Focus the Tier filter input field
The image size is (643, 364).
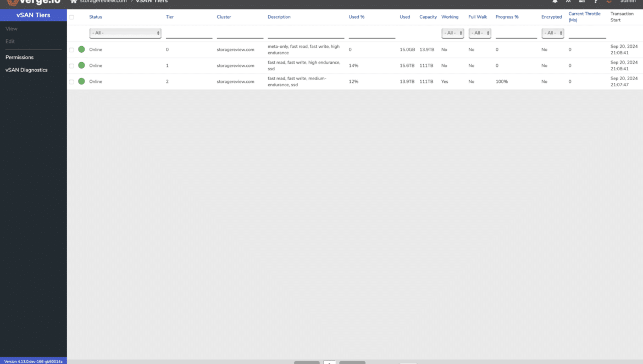pos(189,33)
